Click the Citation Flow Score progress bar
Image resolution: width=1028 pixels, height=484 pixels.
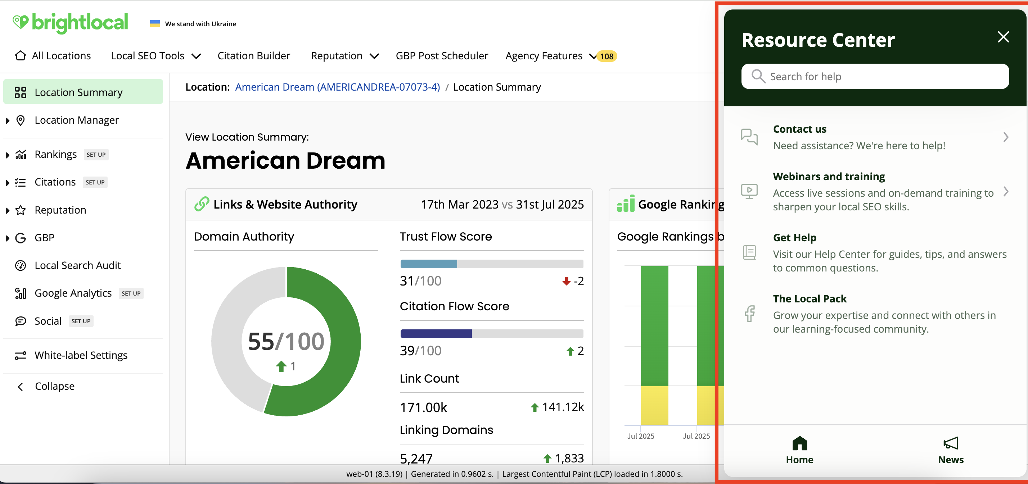(492, 333)
